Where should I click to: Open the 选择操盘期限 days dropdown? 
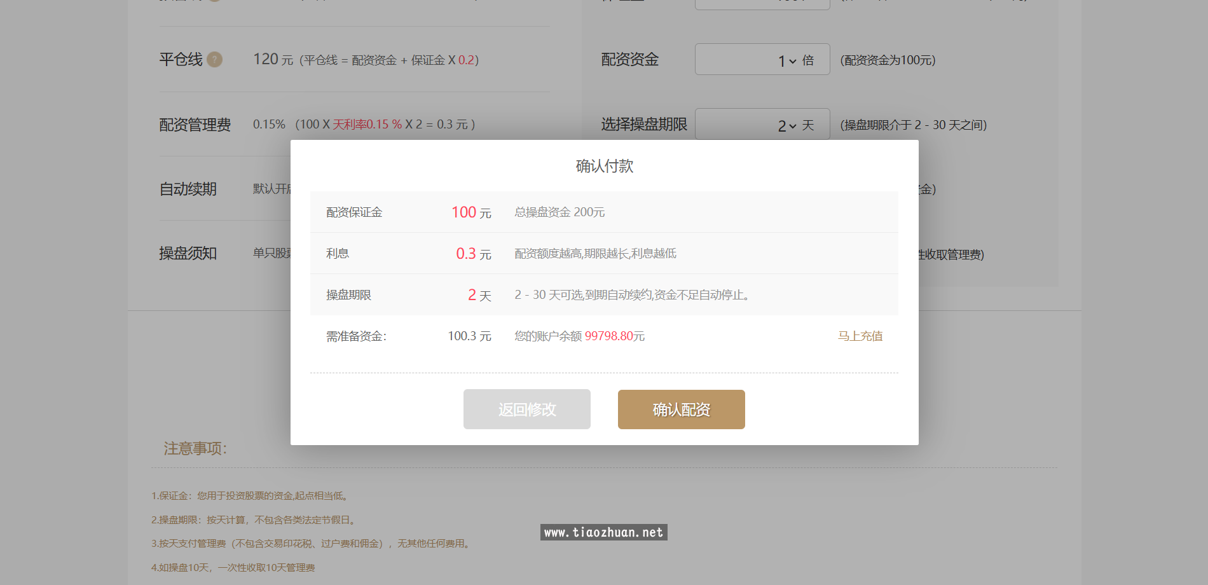pyautogui.click(x=762, y=125)
